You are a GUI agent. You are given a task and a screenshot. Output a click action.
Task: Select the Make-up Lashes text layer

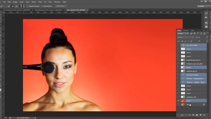click(194, 82)
